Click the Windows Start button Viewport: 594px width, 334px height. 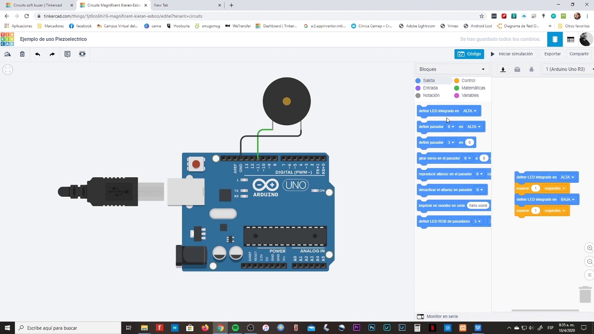tap(7, 328)
